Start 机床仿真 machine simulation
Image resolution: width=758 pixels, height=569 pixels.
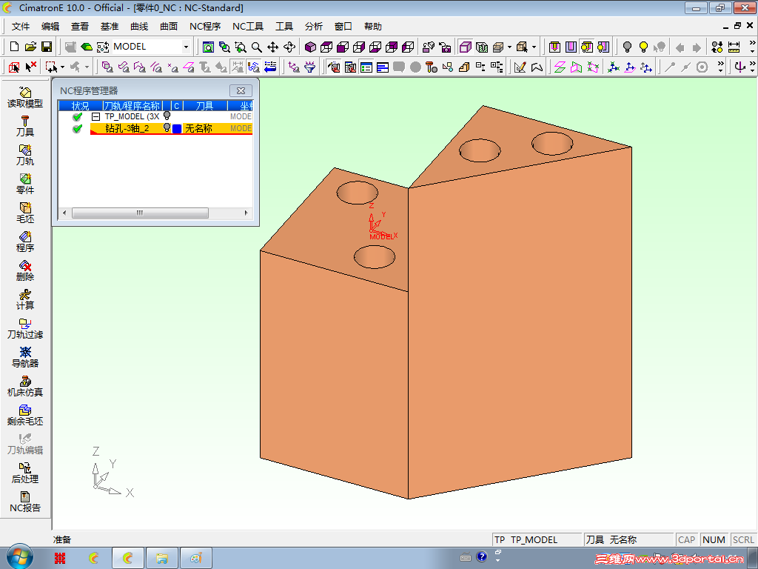point(25,387)
